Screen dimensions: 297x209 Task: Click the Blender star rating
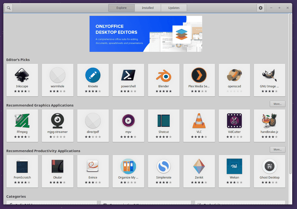tap(164, 91)
